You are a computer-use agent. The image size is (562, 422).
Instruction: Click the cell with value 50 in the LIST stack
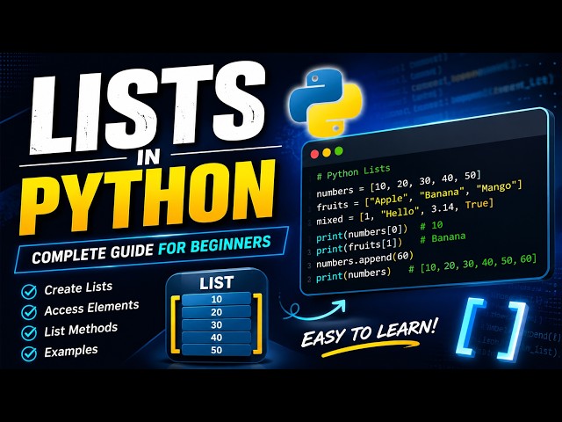point(217,350)
